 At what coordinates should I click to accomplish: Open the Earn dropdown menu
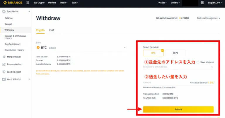pos(75,3)
